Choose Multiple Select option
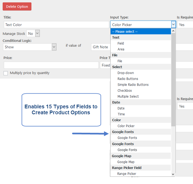 coord(128,96)
